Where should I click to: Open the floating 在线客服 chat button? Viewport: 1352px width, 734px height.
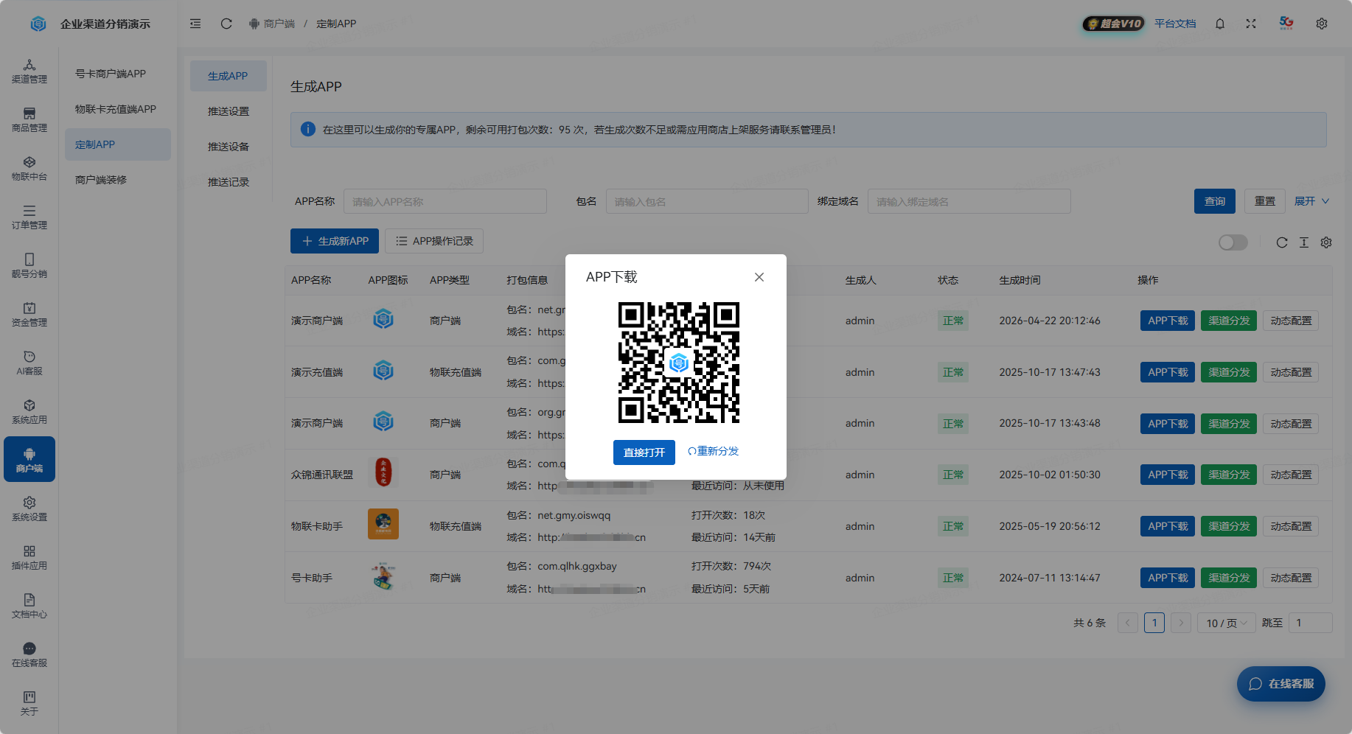(1281, 684)
